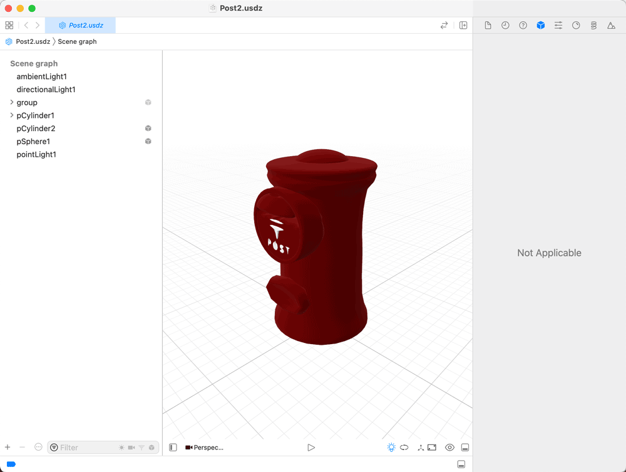The height and width of the screenshot is (472, 626).
Task: Show the Node inspector cube icon
Action: 541,26
